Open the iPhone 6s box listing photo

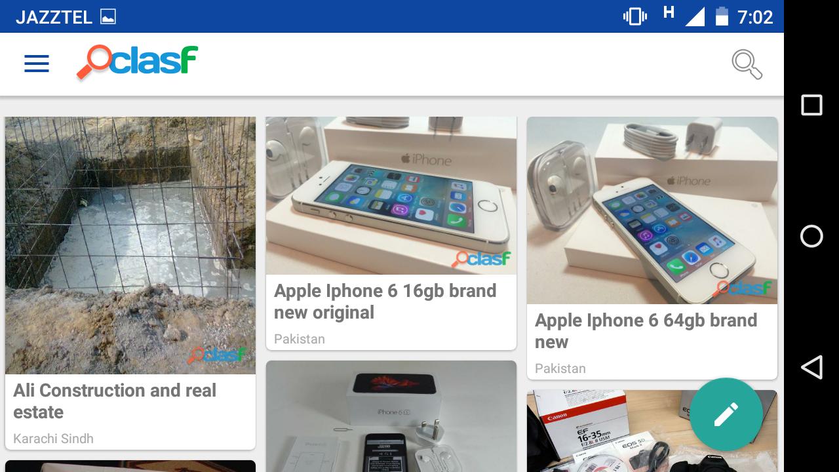[x=391, y=416]
